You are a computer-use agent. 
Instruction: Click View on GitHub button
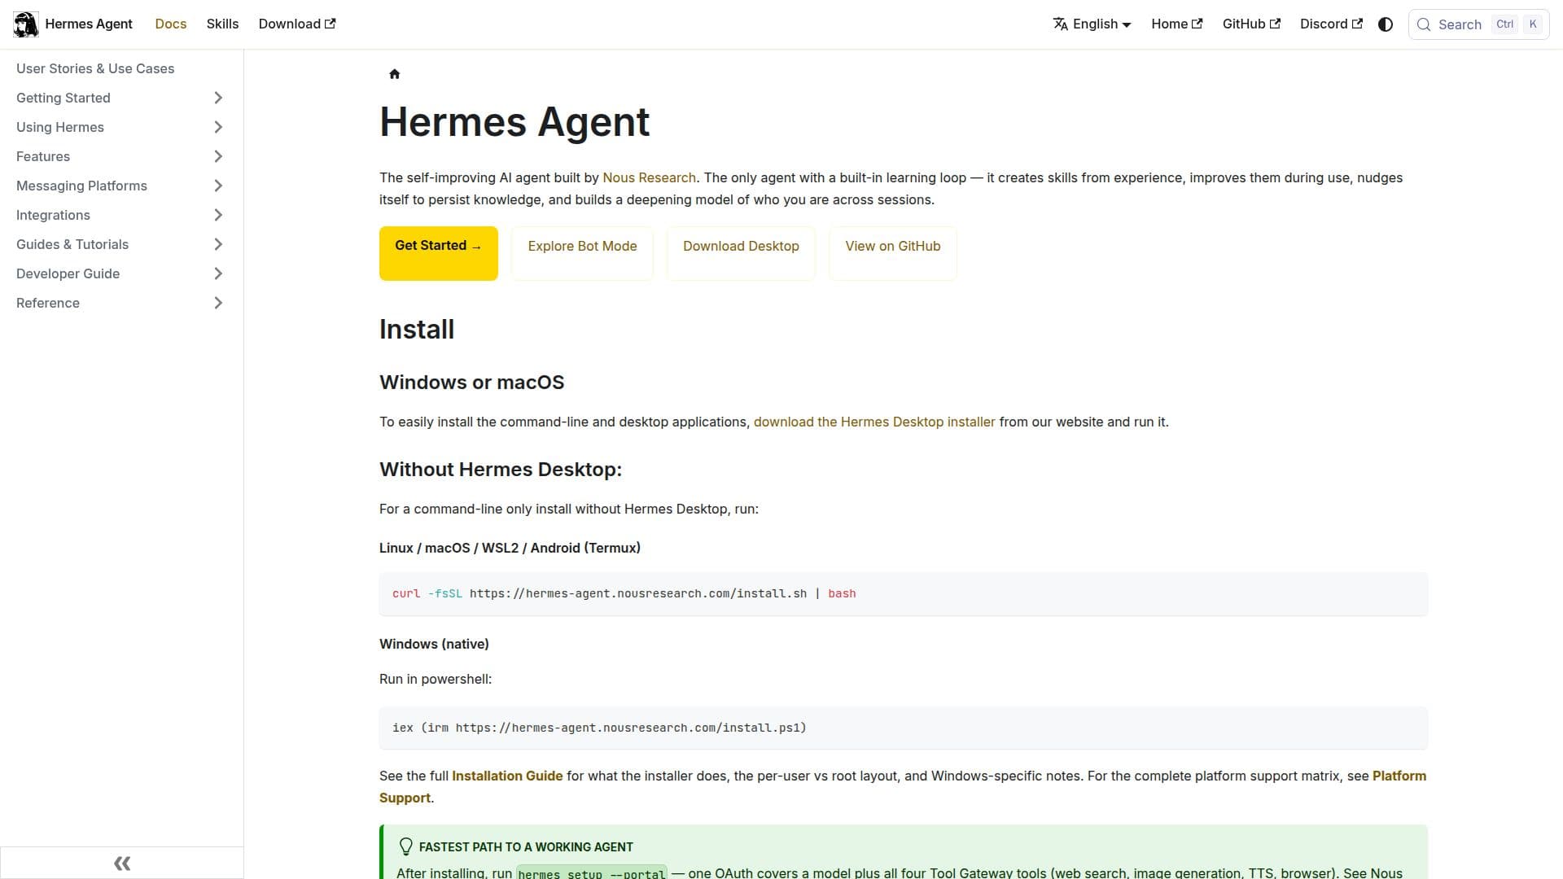click(893, 253)
